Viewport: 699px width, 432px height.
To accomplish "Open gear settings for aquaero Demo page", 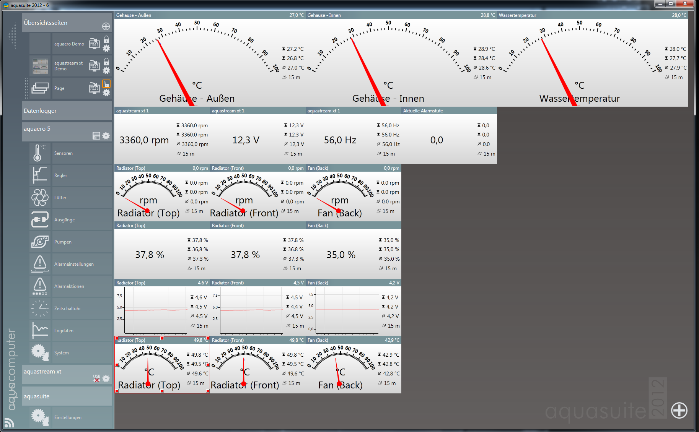I will point(106,48).
